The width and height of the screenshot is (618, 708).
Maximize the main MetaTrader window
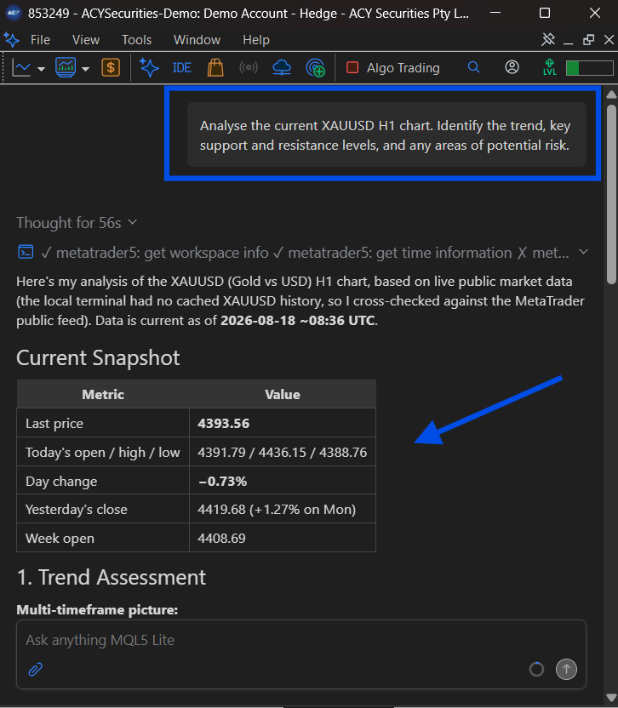point(545,13)
